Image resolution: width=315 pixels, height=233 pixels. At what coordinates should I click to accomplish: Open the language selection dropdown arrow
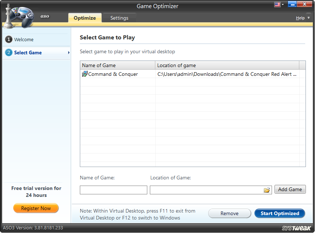(282, 4)
